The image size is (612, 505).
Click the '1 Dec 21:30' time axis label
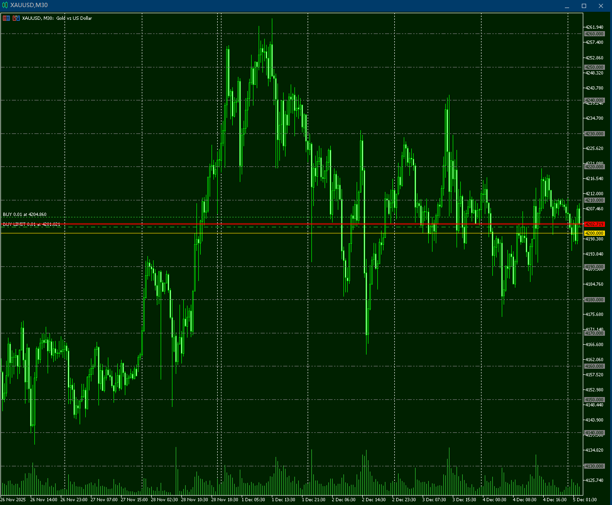pyautogui.click(x=314, y=500)
